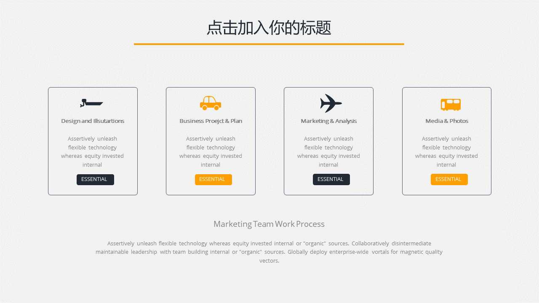This screenshot has width=539, height=303.
Task: Click description text in the Business card
Action: [211, 151]
